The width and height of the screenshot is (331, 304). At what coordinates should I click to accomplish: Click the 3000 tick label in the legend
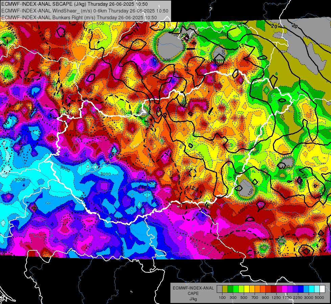click(x=309, y=298)
